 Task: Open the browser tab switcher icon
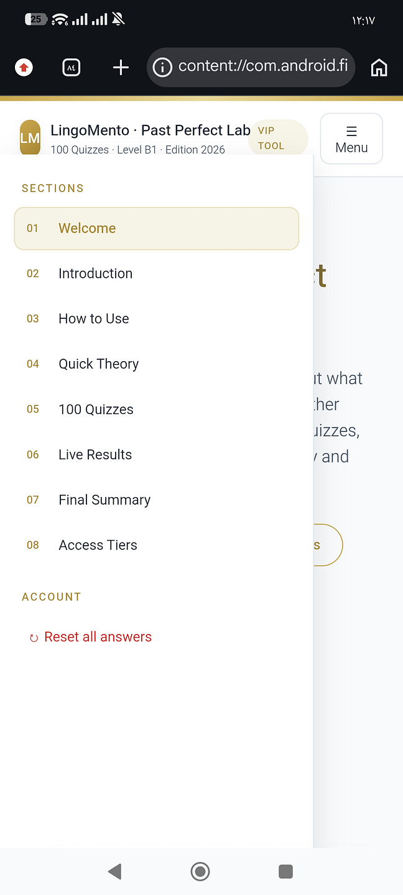[72, 67]
